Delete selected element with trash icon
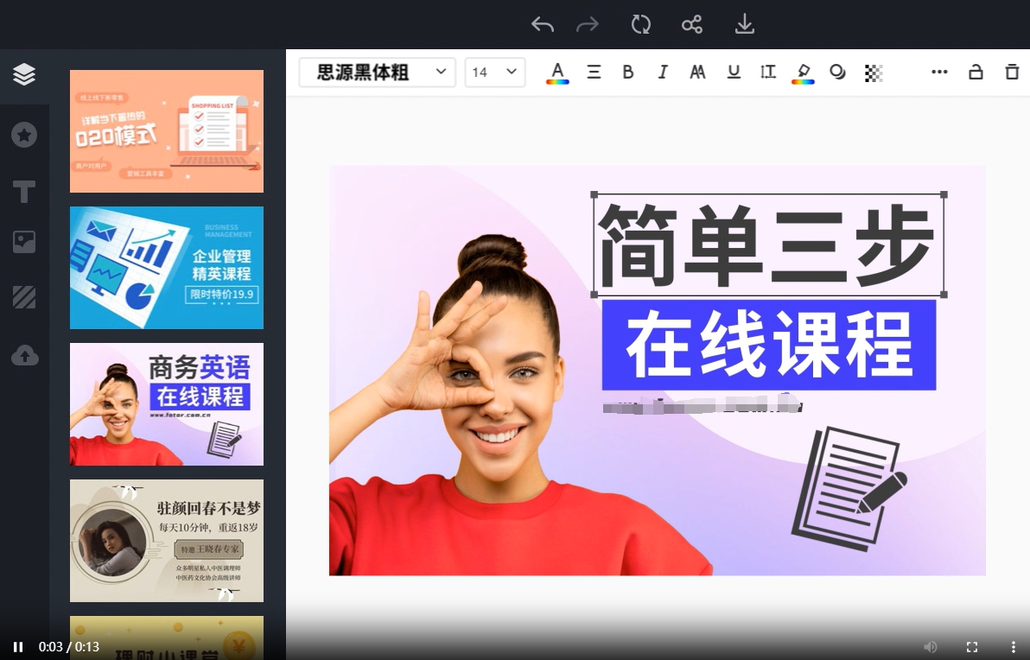Viewport: 1030px width, 660px height. 1012,72
